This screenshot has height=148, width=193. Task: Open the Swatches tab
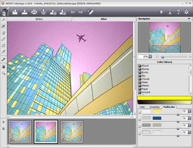click(x=155, y=107)
